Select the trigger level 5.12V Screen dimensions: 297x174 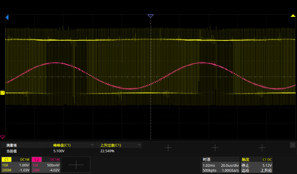pyautogui.click(x=267, y=165)
